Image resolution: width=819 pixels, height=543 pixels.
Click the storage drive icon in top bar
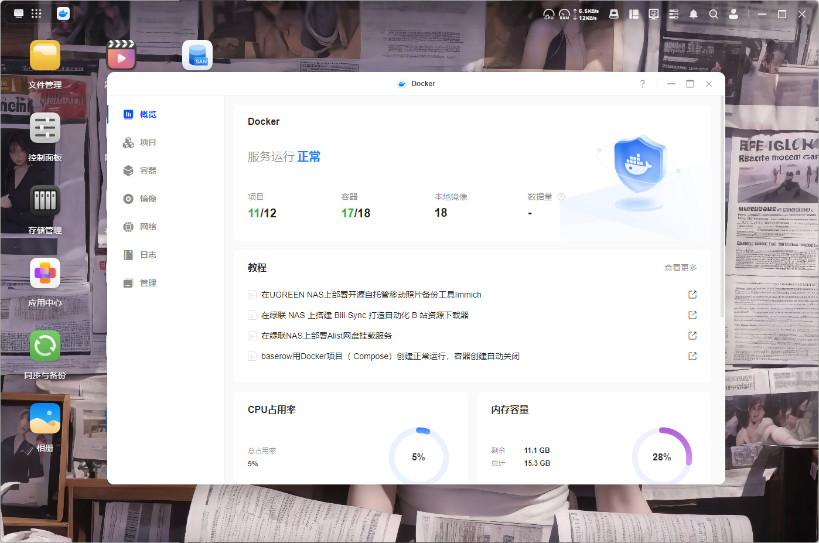614,14
